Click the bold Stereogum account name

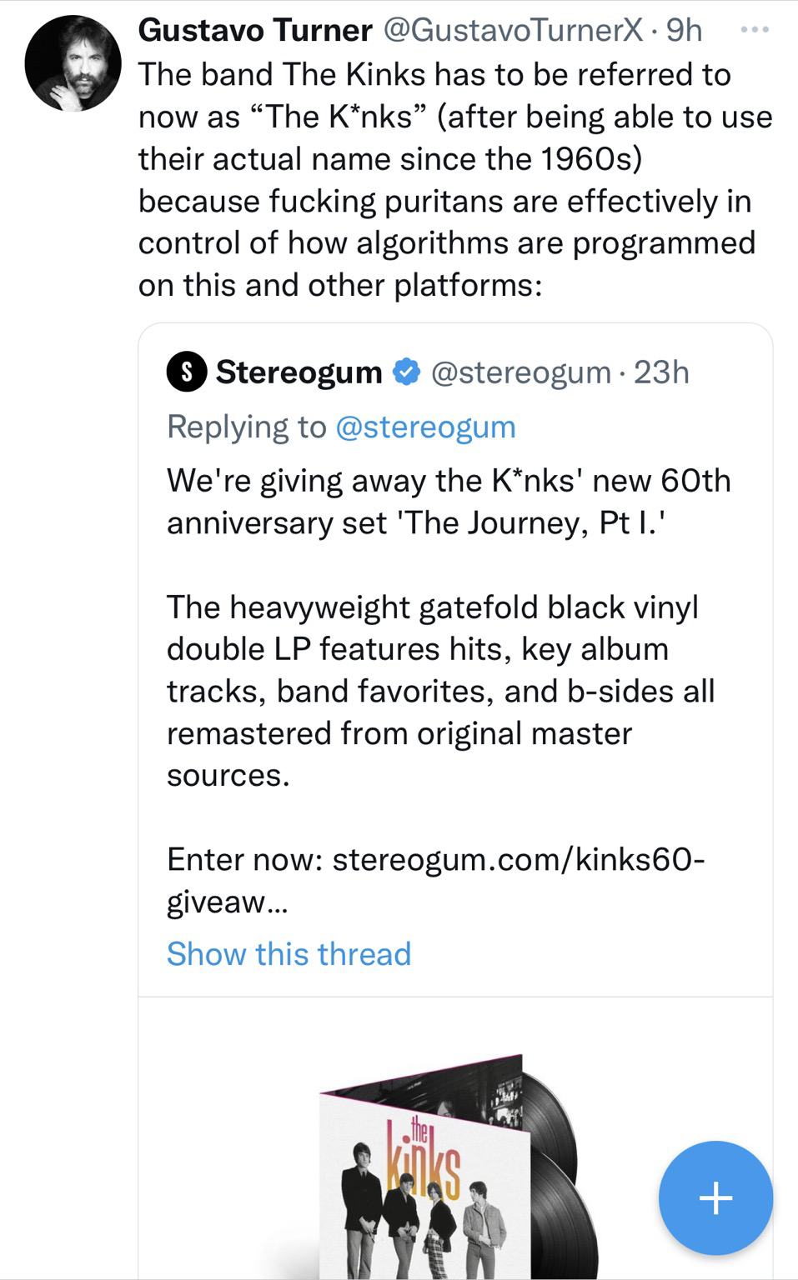coord(299,372)
